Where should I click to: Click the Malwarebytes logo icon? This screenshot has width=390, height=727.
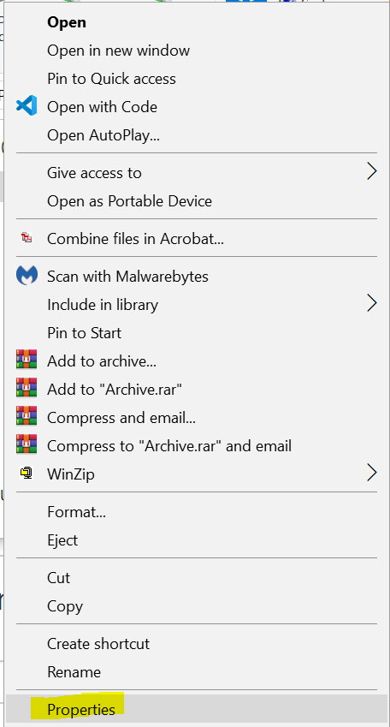point(27,276)
